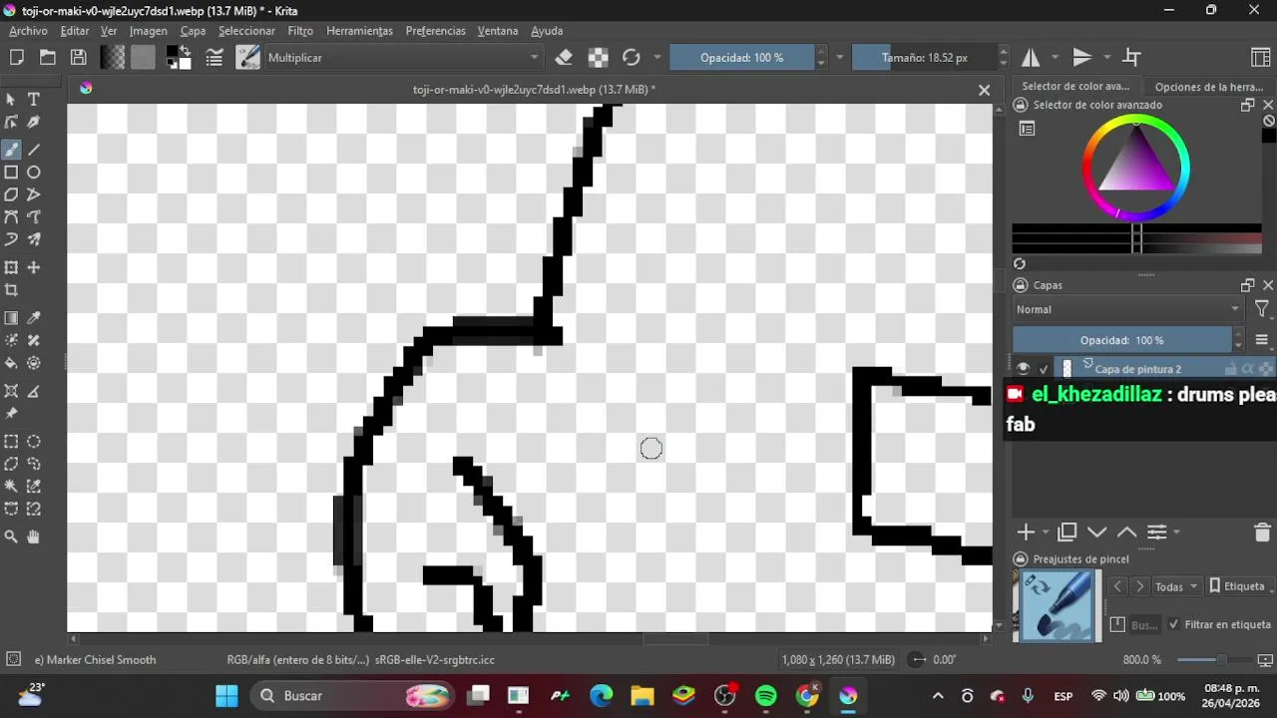Screen dimensions: 1277x718
Task: Expand the add layer type arrow
Action: [1045, 533]
